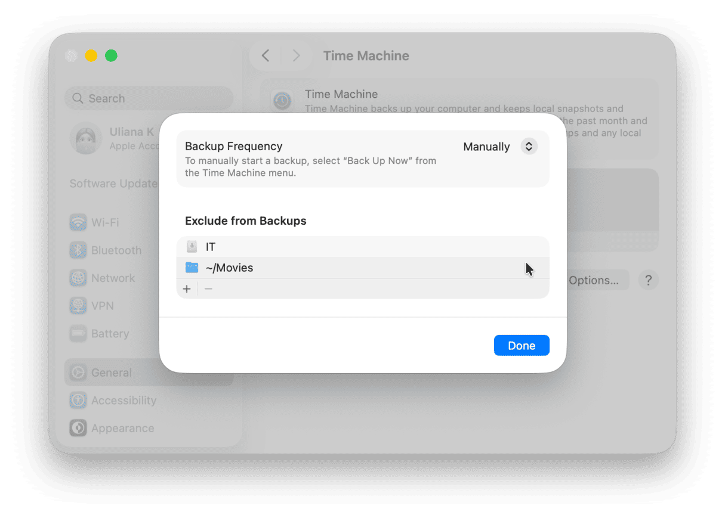Select the Wi-Fi icon in the sidebar

[78, 222]
